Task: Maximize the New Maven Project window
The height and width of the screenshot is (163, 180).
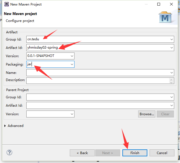Action: click(159, 4)
